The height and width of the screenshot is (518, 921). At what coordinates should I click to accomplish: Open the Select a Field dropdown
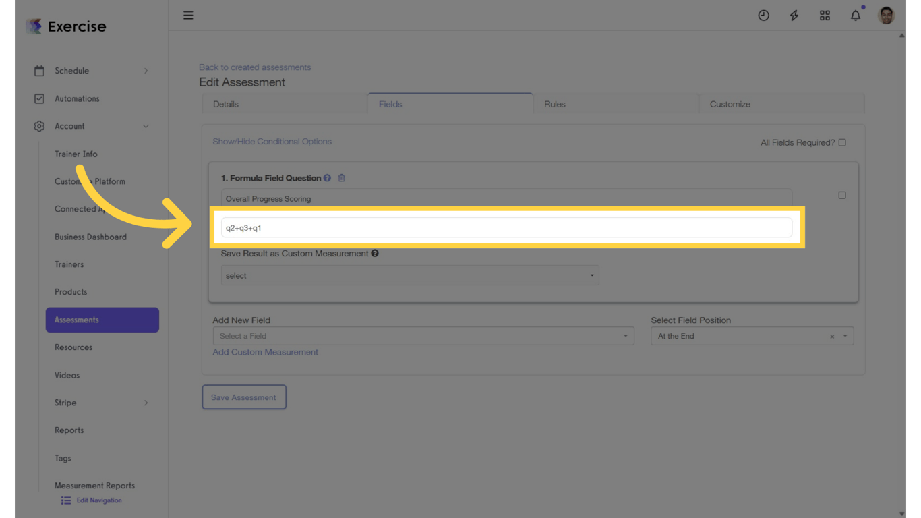(x=423, y=336)
